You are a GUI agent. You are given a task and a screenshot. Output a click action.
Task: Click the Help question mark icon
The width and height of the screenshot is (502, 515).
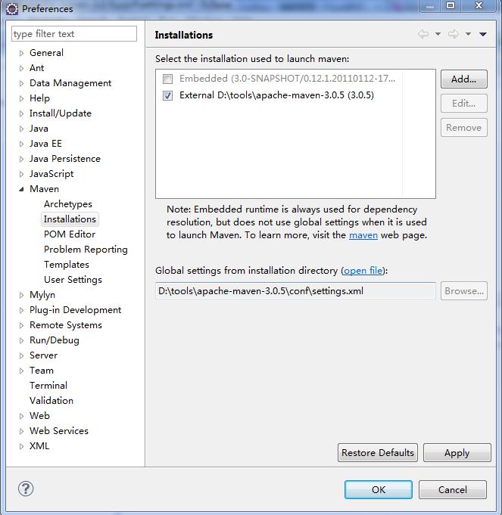click(x=26, y=489)
